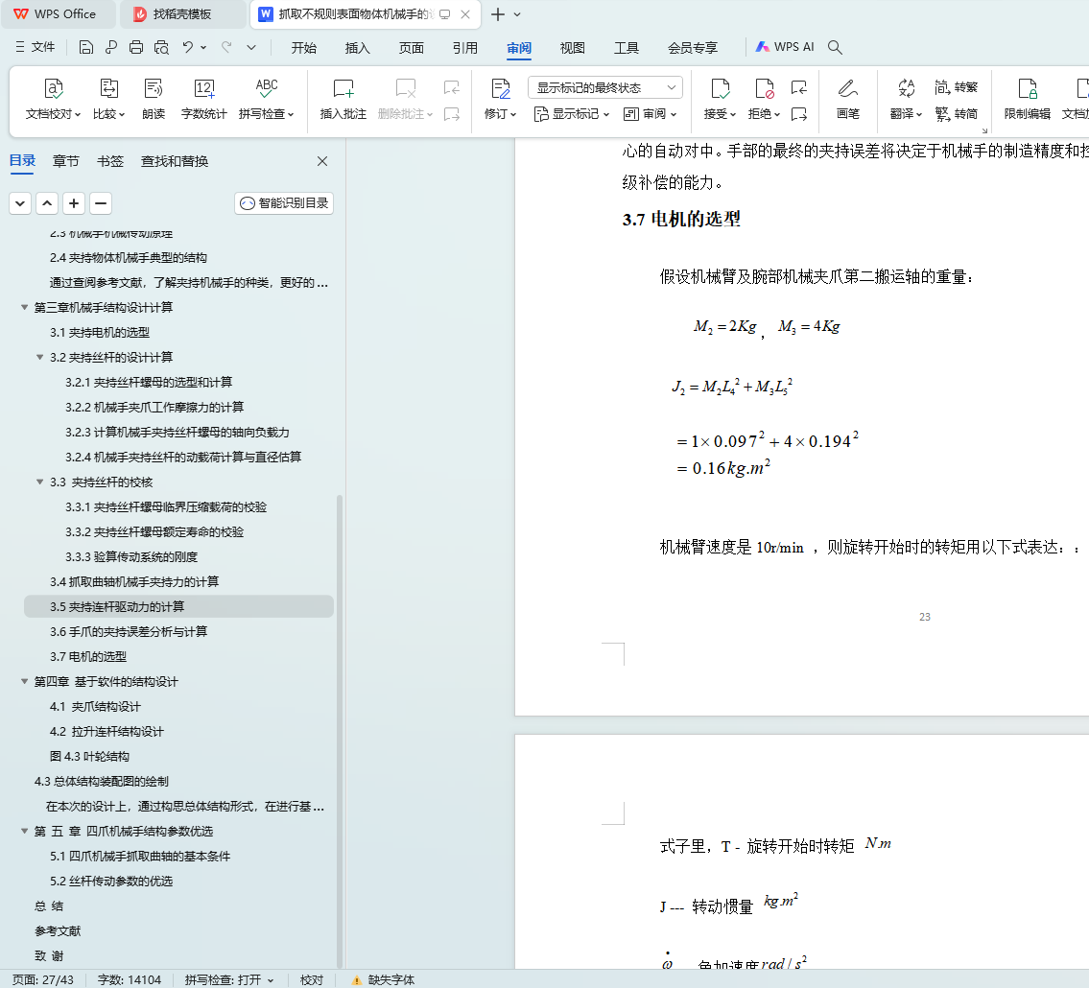Screen dimensions: 1089x988
Task: Convert text with 繁转简
Action: coord(957,114)
